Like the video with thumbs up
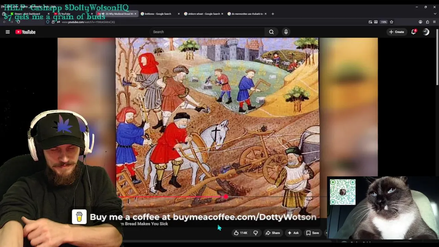The image size is (439, 247). pyautogui.click(x=240, y=233)
